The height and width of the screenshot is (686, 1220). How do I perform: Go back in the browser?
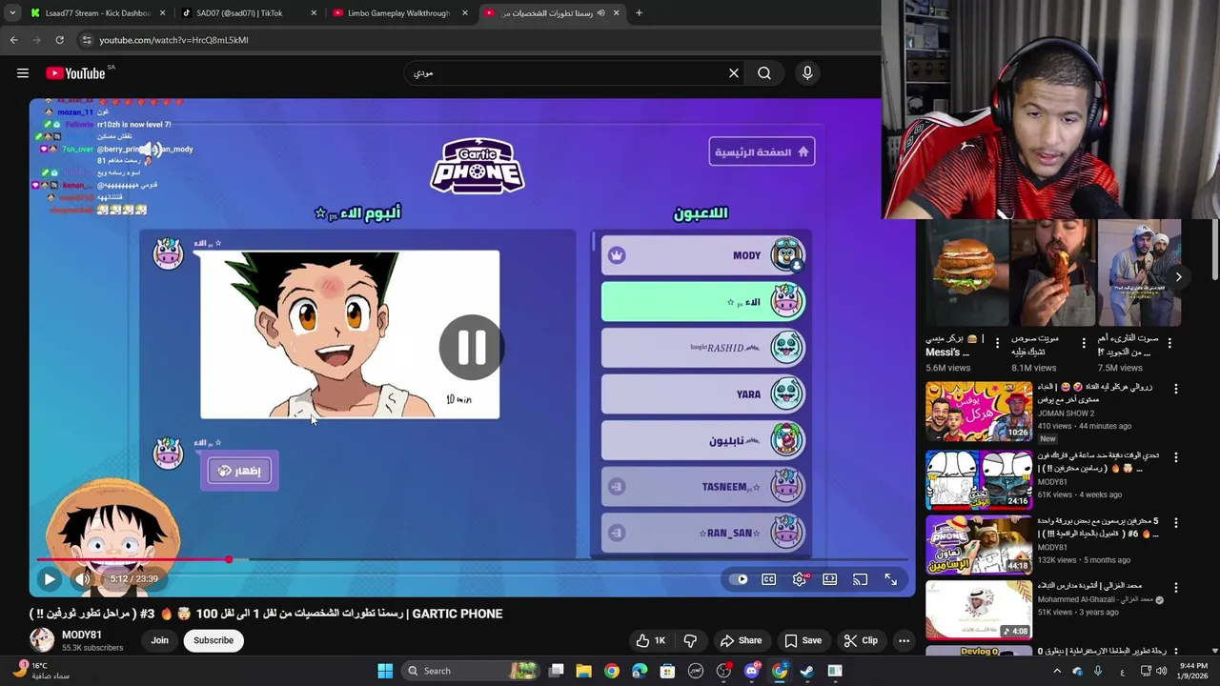point(13,40)
